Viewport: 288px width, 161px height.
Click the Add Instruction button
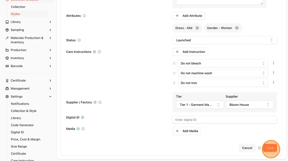190,52
